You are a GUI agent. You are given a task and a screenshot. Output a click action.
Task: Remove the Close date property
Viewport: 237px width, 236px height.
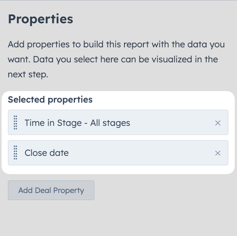pos(218,153)
